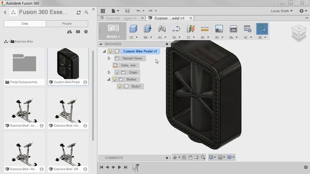Viewport: 310px width, 174px height.
Task: Open the undo history dropdown arrow
Action: click(143, 11)
